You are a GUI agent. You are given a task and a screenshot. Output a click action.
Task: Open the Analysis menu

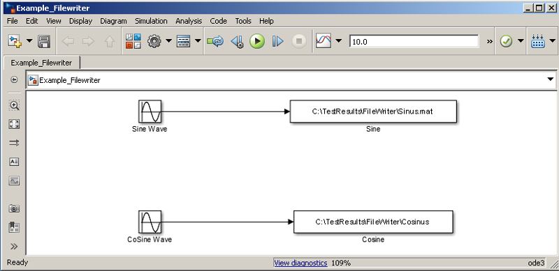tap(189, 21)
